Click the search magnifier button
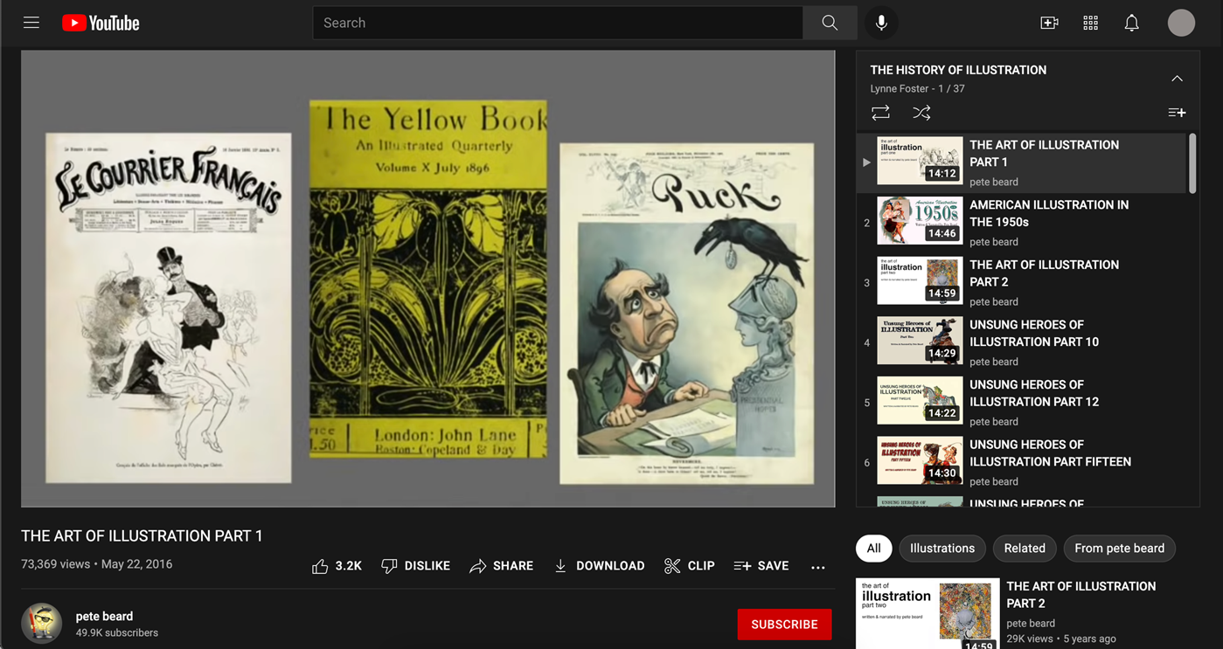 (830, 23)
